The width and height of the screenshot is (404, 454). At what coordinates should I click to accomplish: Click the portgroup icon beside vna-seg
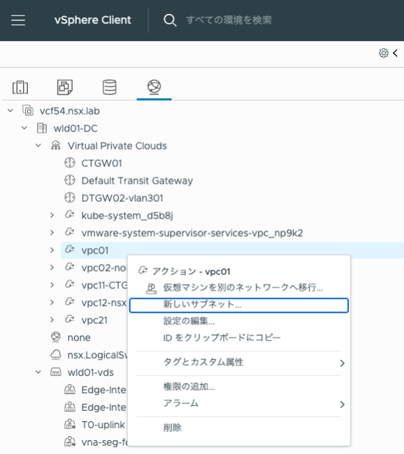[70, 441]
